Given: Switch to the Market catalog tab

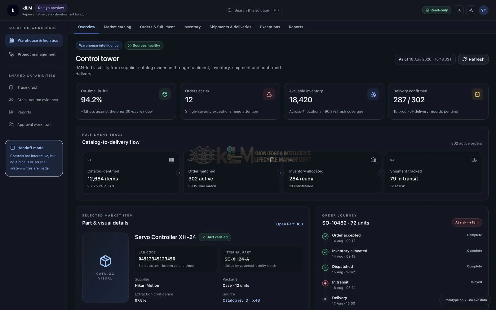Looking at the screenshot, I should [117, 27].
